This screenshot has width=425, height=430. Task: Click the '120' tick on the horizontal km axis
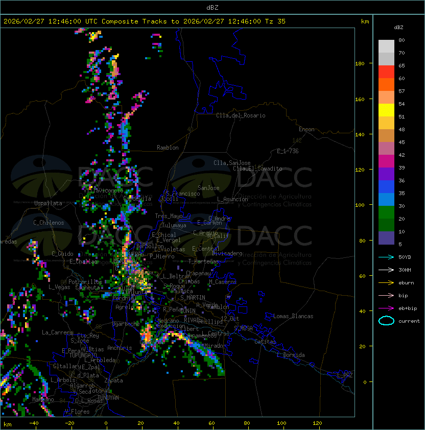coord(317,423)
